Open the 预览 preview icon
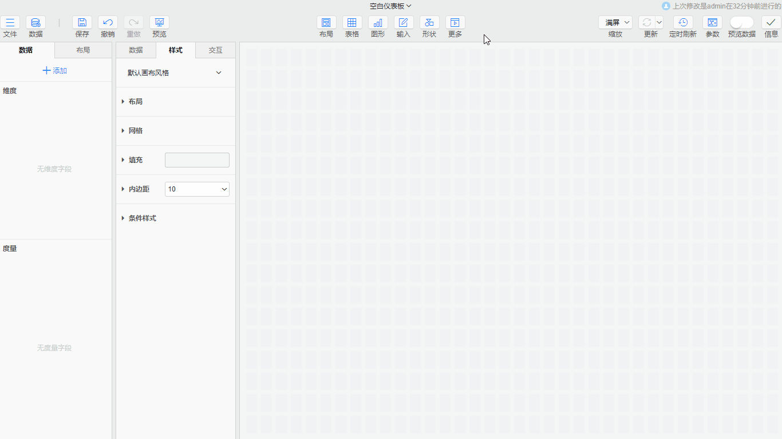 (x=159, y=23)
